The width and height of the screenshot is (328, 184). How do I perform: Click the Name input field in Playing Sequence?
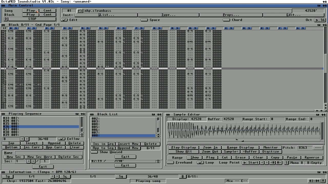click(x=48, y=153)
